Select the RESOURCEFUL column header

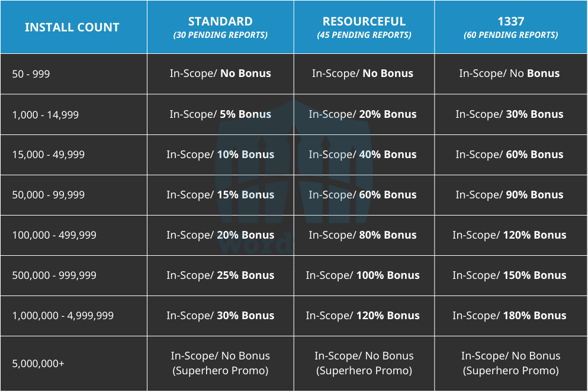[364, 27]
